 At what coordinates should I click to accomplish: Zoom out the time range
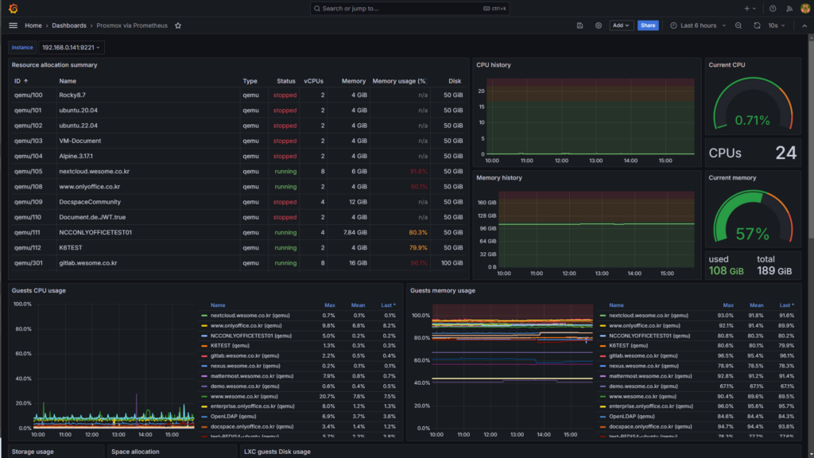[738, 25]
